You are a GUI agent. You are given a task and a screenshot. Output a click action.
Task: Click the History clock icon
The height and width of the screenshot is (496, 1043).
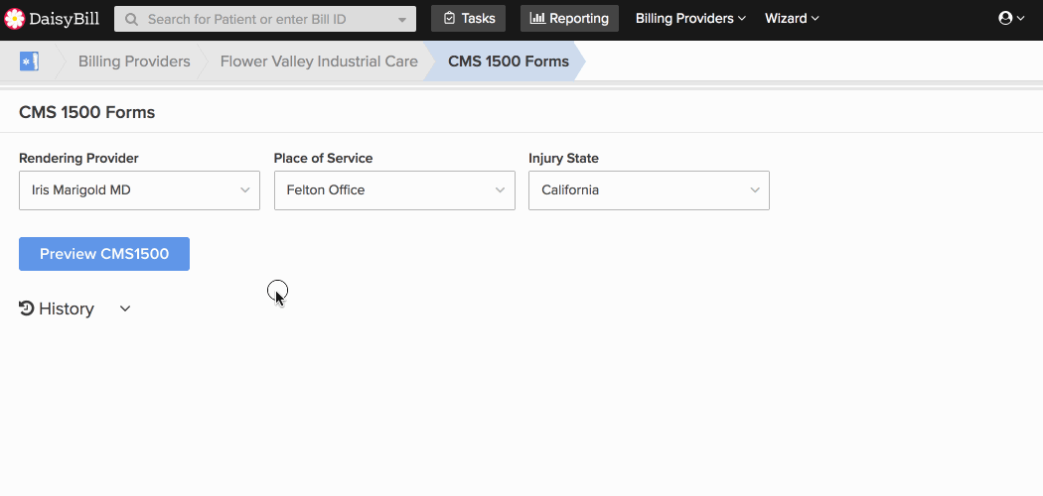coord(27,309)
